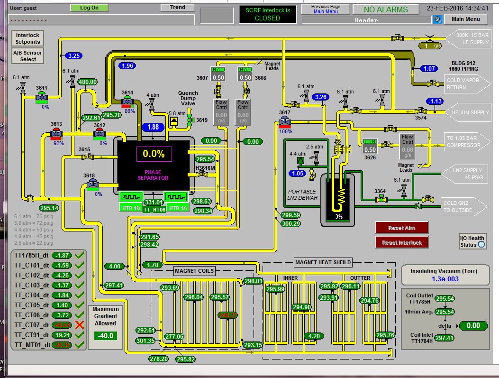
Task: Toggle MAN mode on controller 3607
Action: click(218, 70)
